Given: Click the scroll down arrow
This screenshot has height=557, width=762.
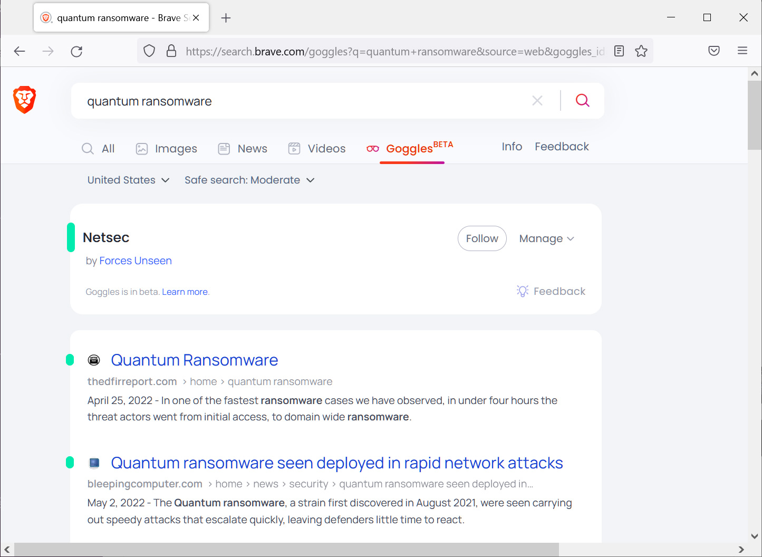Looking at the screenshot, I should (755, 536).
